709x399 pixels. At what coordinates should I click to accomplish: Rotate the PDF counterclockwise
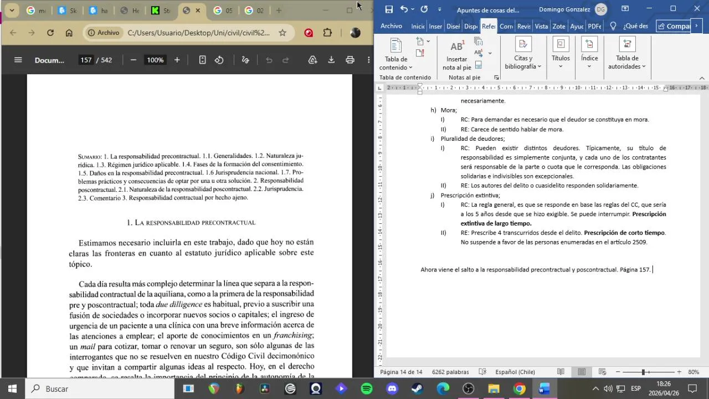tap(219, 60)
